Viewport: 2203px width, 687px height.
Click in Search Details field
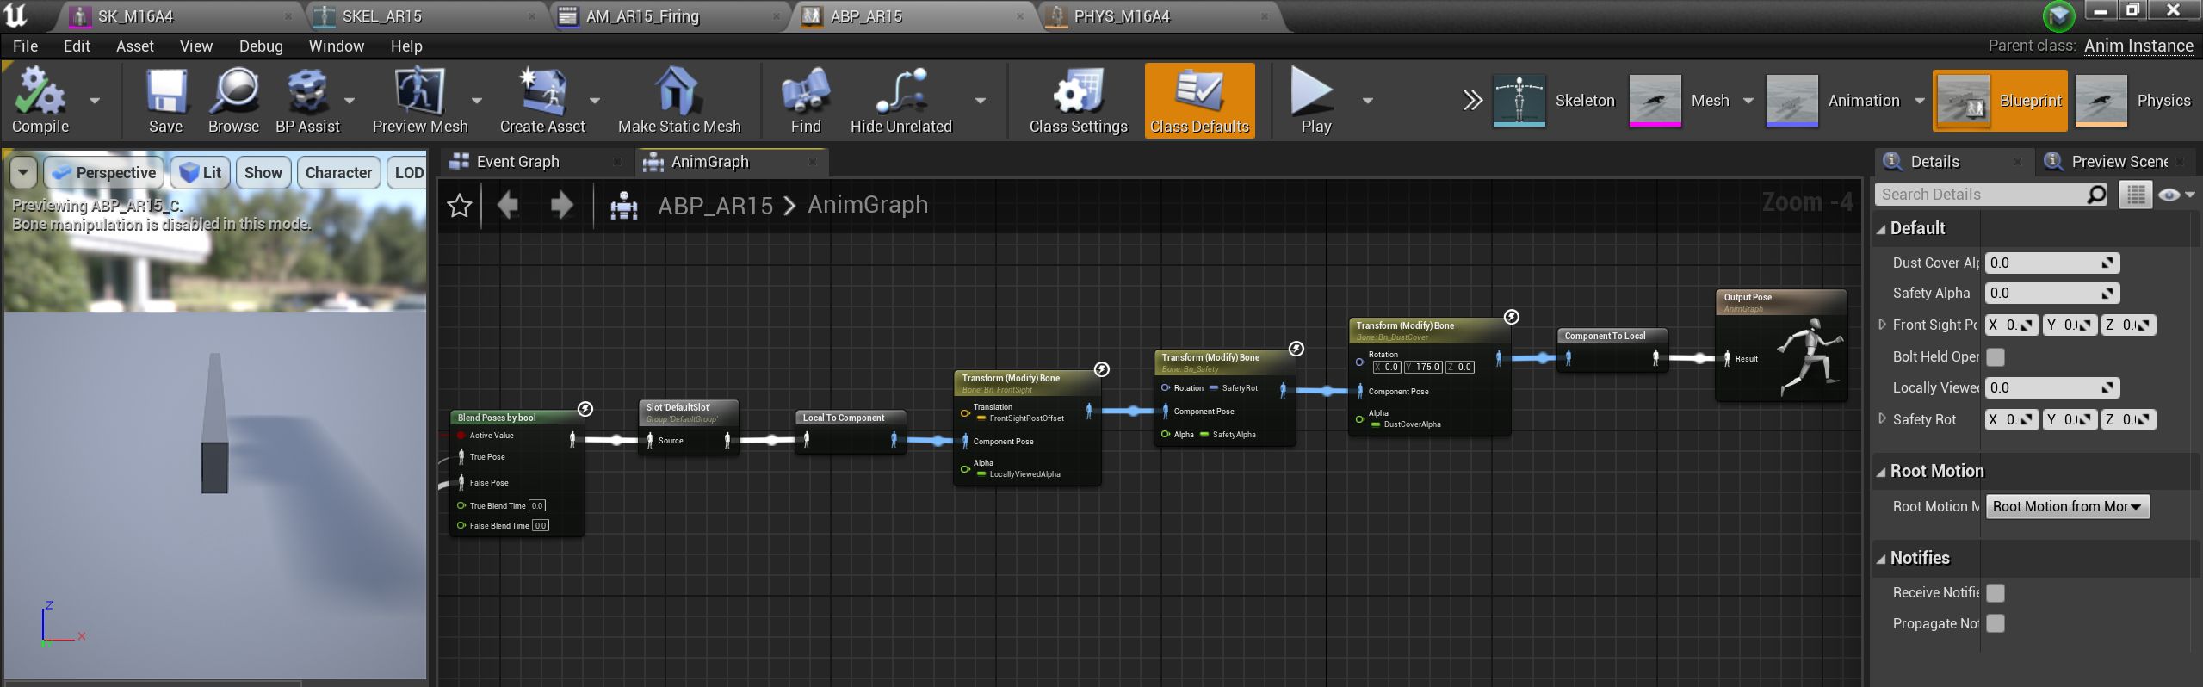1983,195
